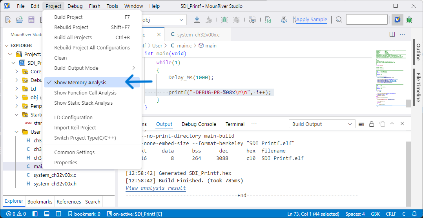Choose Clean from the Project menu
The image size is (423, 218).
tap(92, 58)
